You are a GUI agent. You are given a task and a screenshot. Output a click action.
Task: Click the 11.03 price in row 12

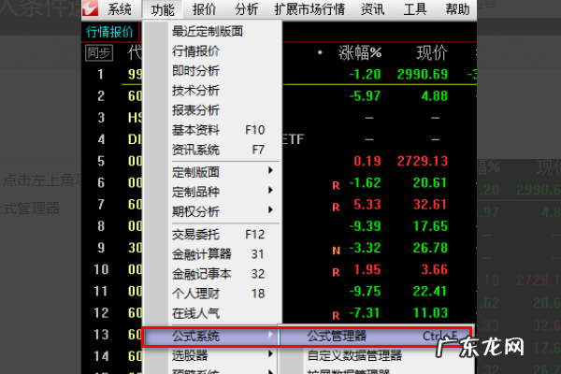pos(430,313)
